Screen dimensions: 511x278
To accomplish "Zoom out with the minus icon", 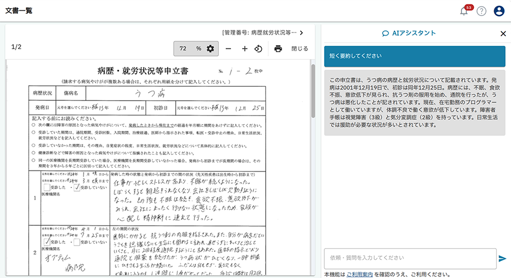I will point(228,48).
